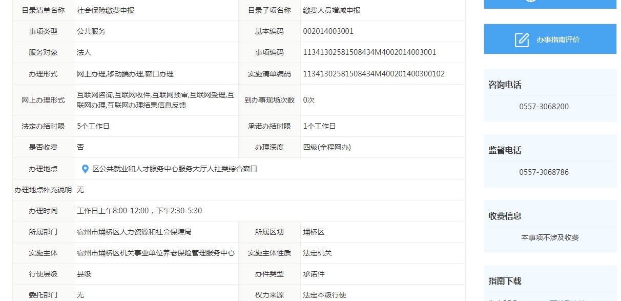The height and width of the screenshot is (301, 621).
Task: Click the 办理时间 value with working hours
Action: 139,211
